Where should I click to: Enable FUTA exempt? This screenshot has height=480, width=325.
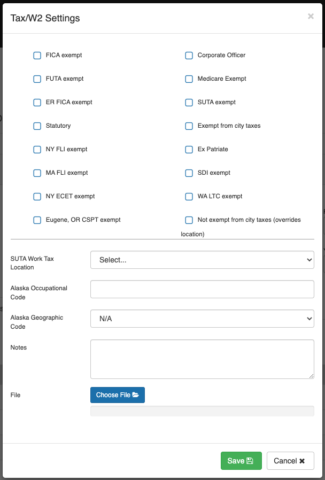[x=37, y=79]
